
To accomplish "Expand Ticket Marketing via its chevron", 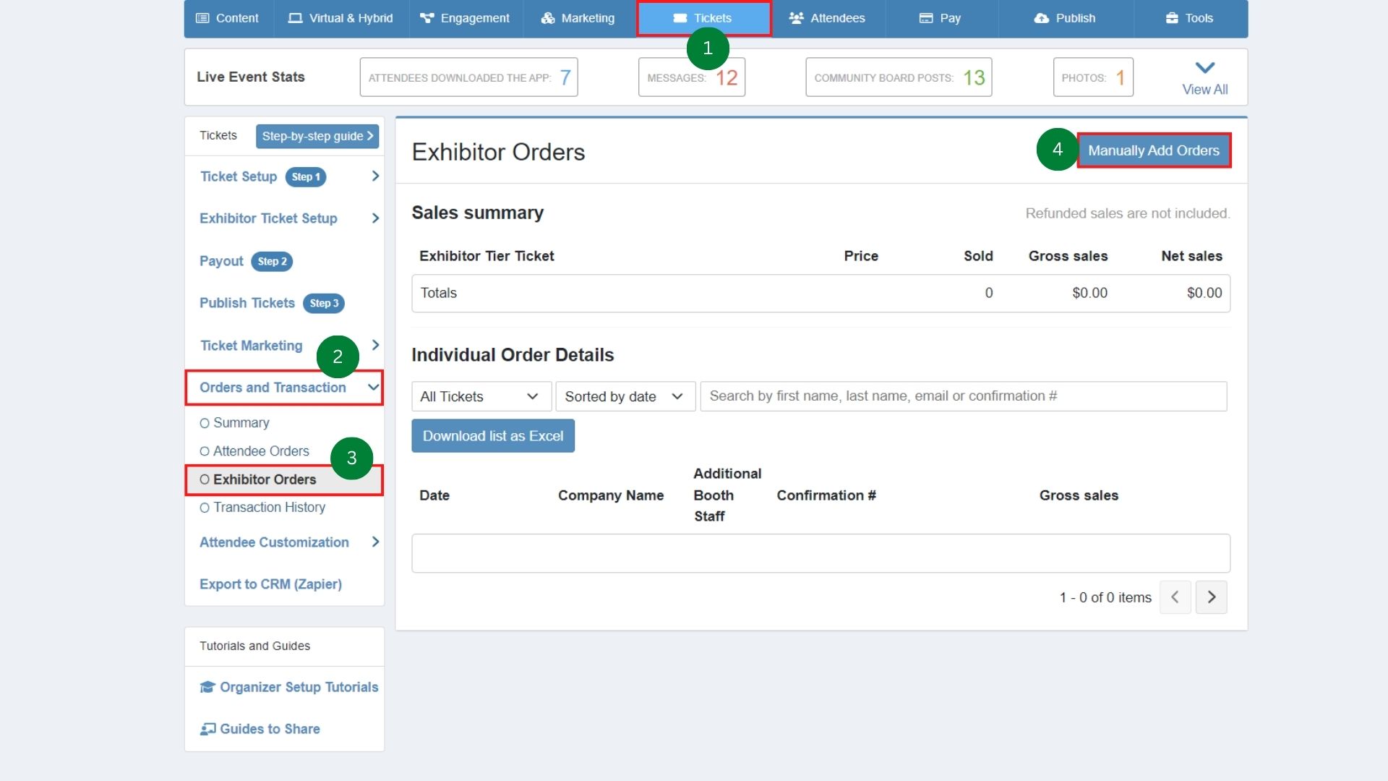I will click(375, 346).
